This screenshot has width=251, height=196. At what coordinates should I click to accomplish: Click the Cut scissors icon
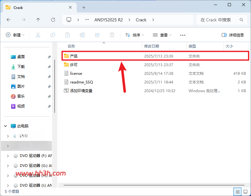(x=38, y=35)
